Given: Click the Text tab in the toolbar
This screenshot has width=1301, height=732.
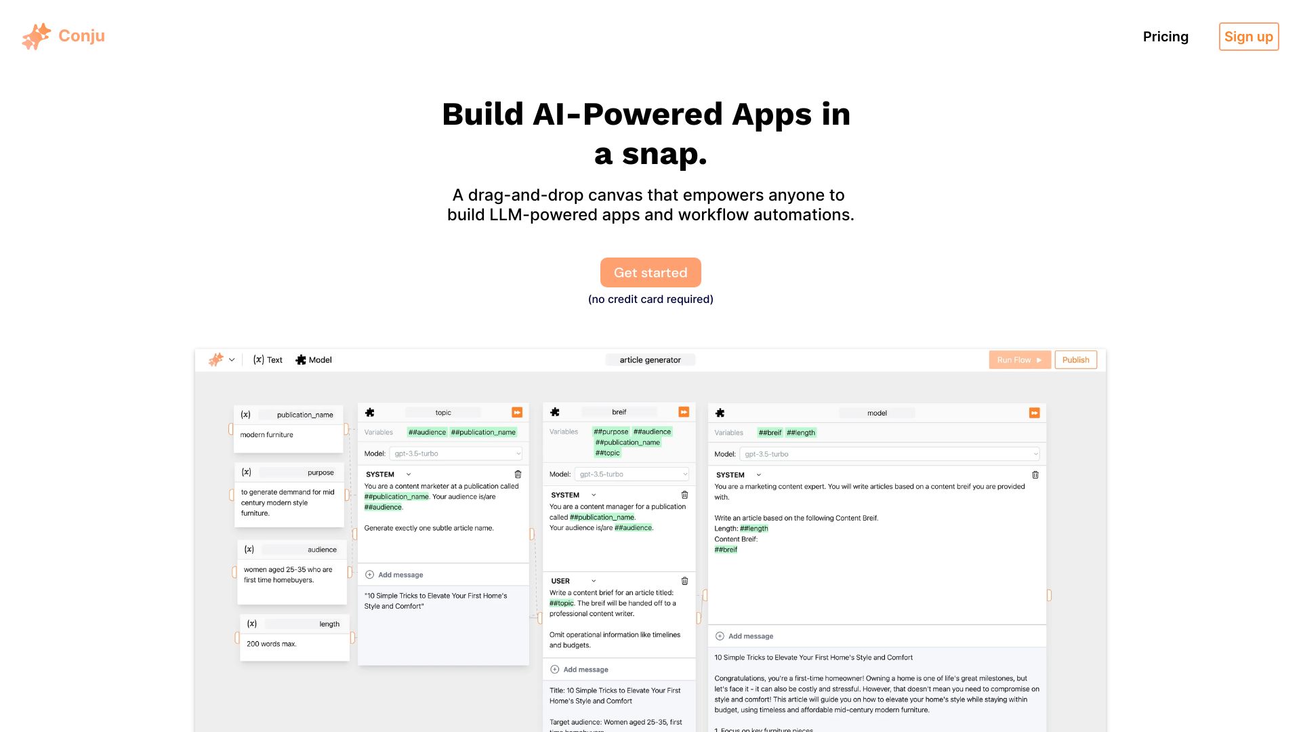Looking at the screenshot, I should coord(269,359).
